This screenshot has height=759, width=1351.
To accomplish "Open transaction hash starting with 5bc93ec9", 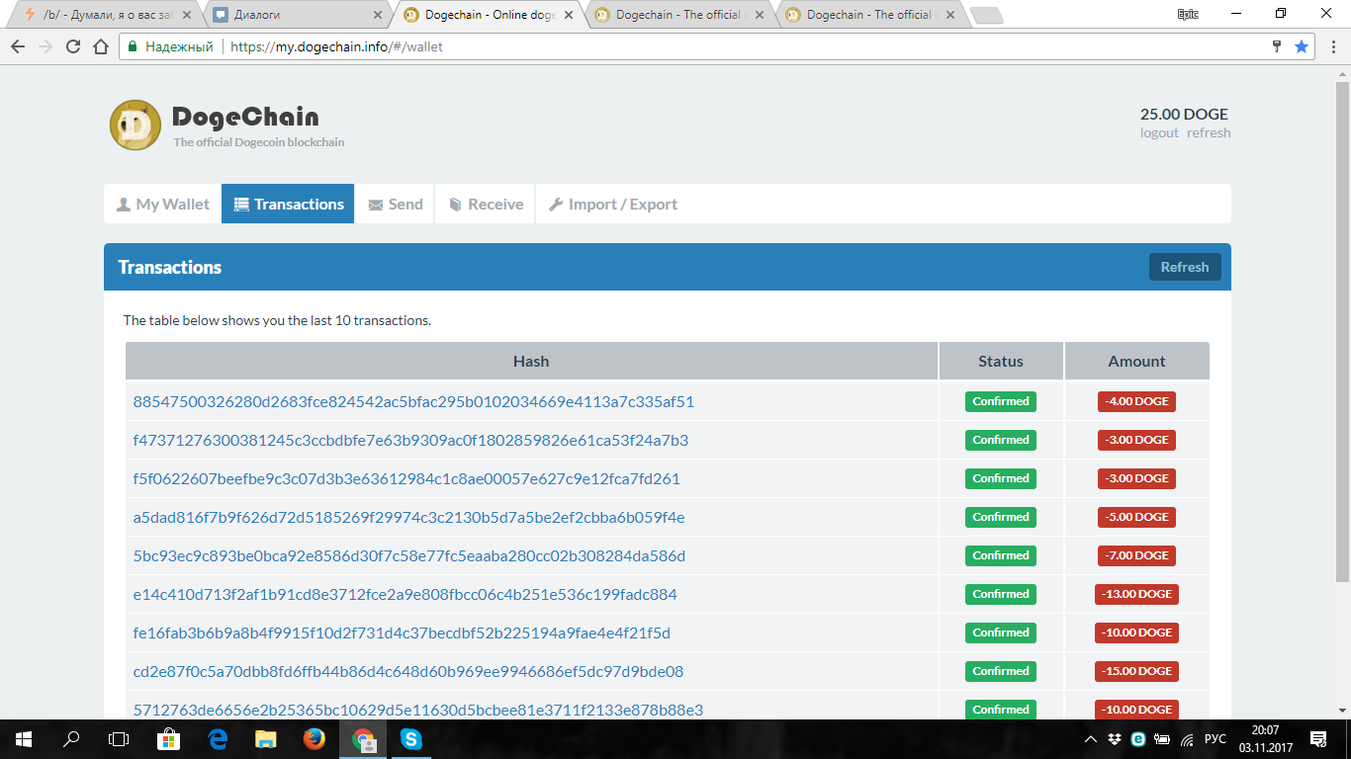I will [409, 556].
